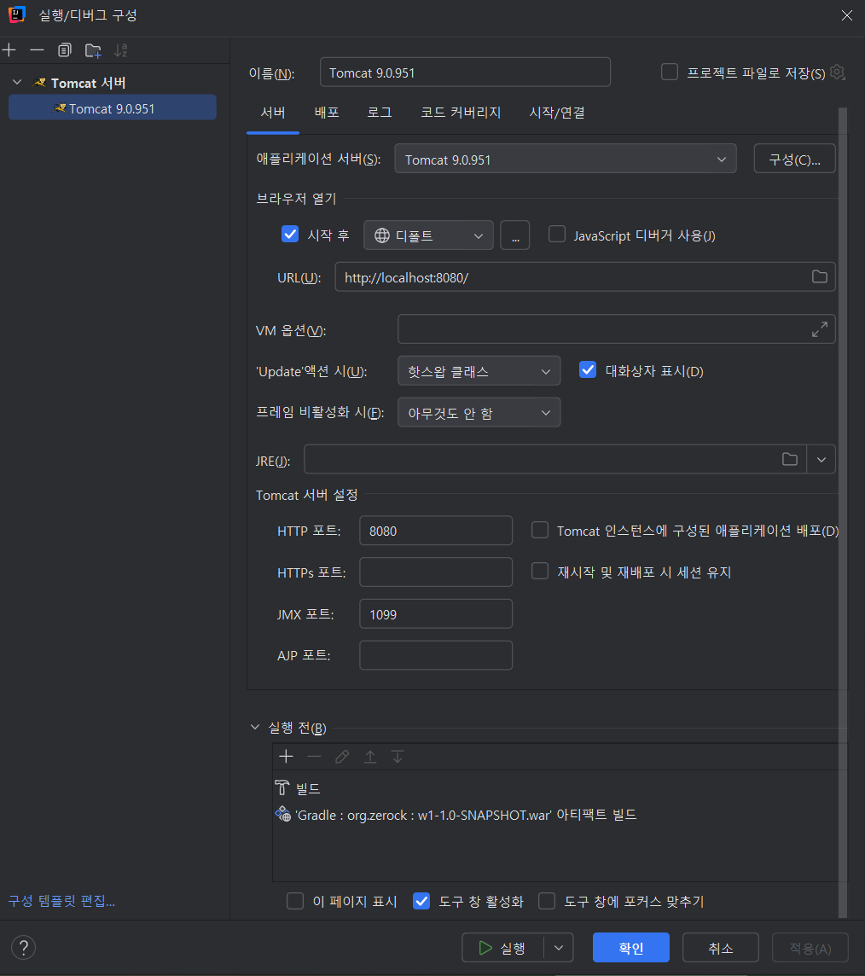Enable 도구 창에 포커스 맞추기 checkbox
Image resolution: width=865 pixels, height=976 pixels.
tap(547, 901)
